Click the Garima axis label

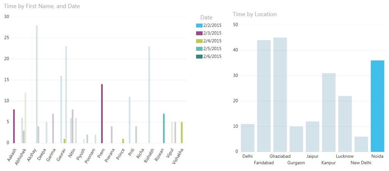click(x=51, y=155)
